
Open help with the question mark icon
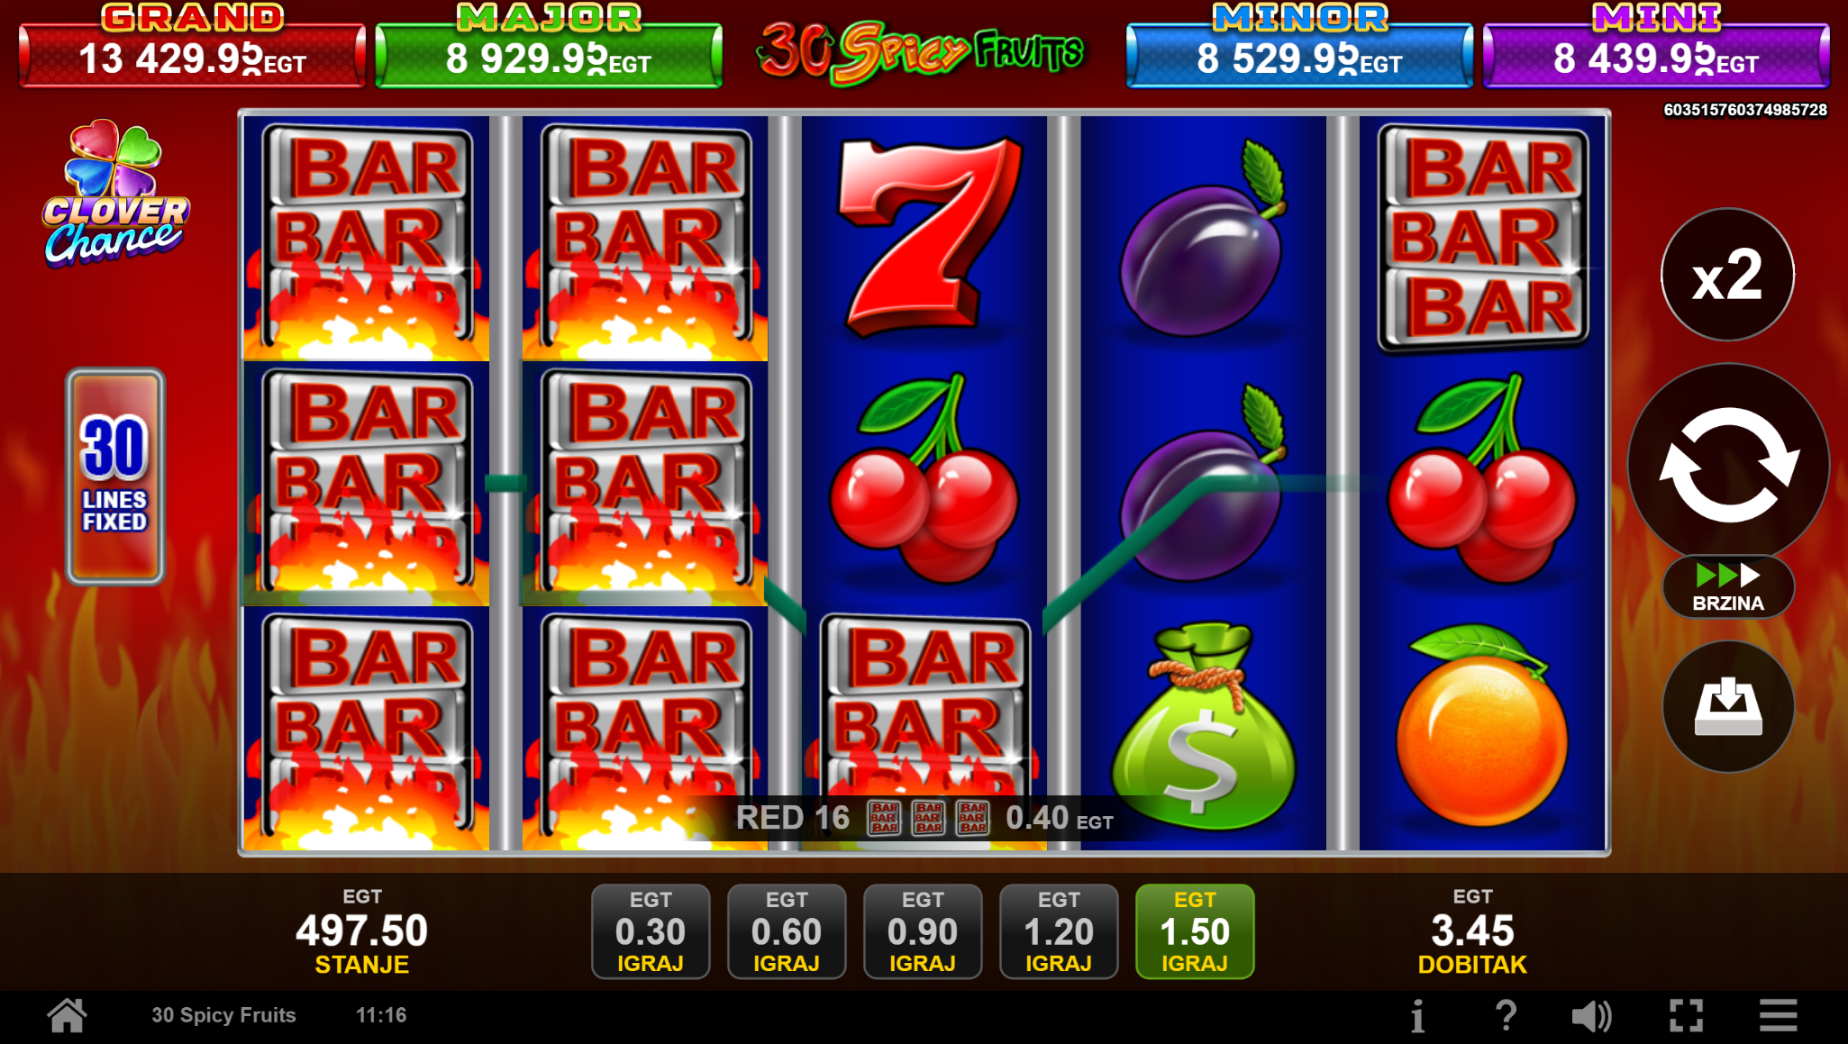click(x=1506, y=1016)
